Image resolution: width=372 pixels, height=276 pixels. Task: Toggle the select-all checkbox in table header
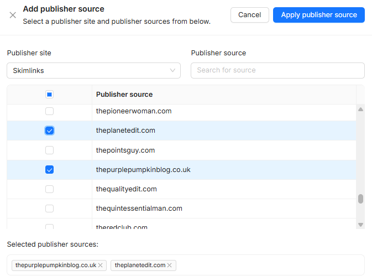(x=50, y=95)
